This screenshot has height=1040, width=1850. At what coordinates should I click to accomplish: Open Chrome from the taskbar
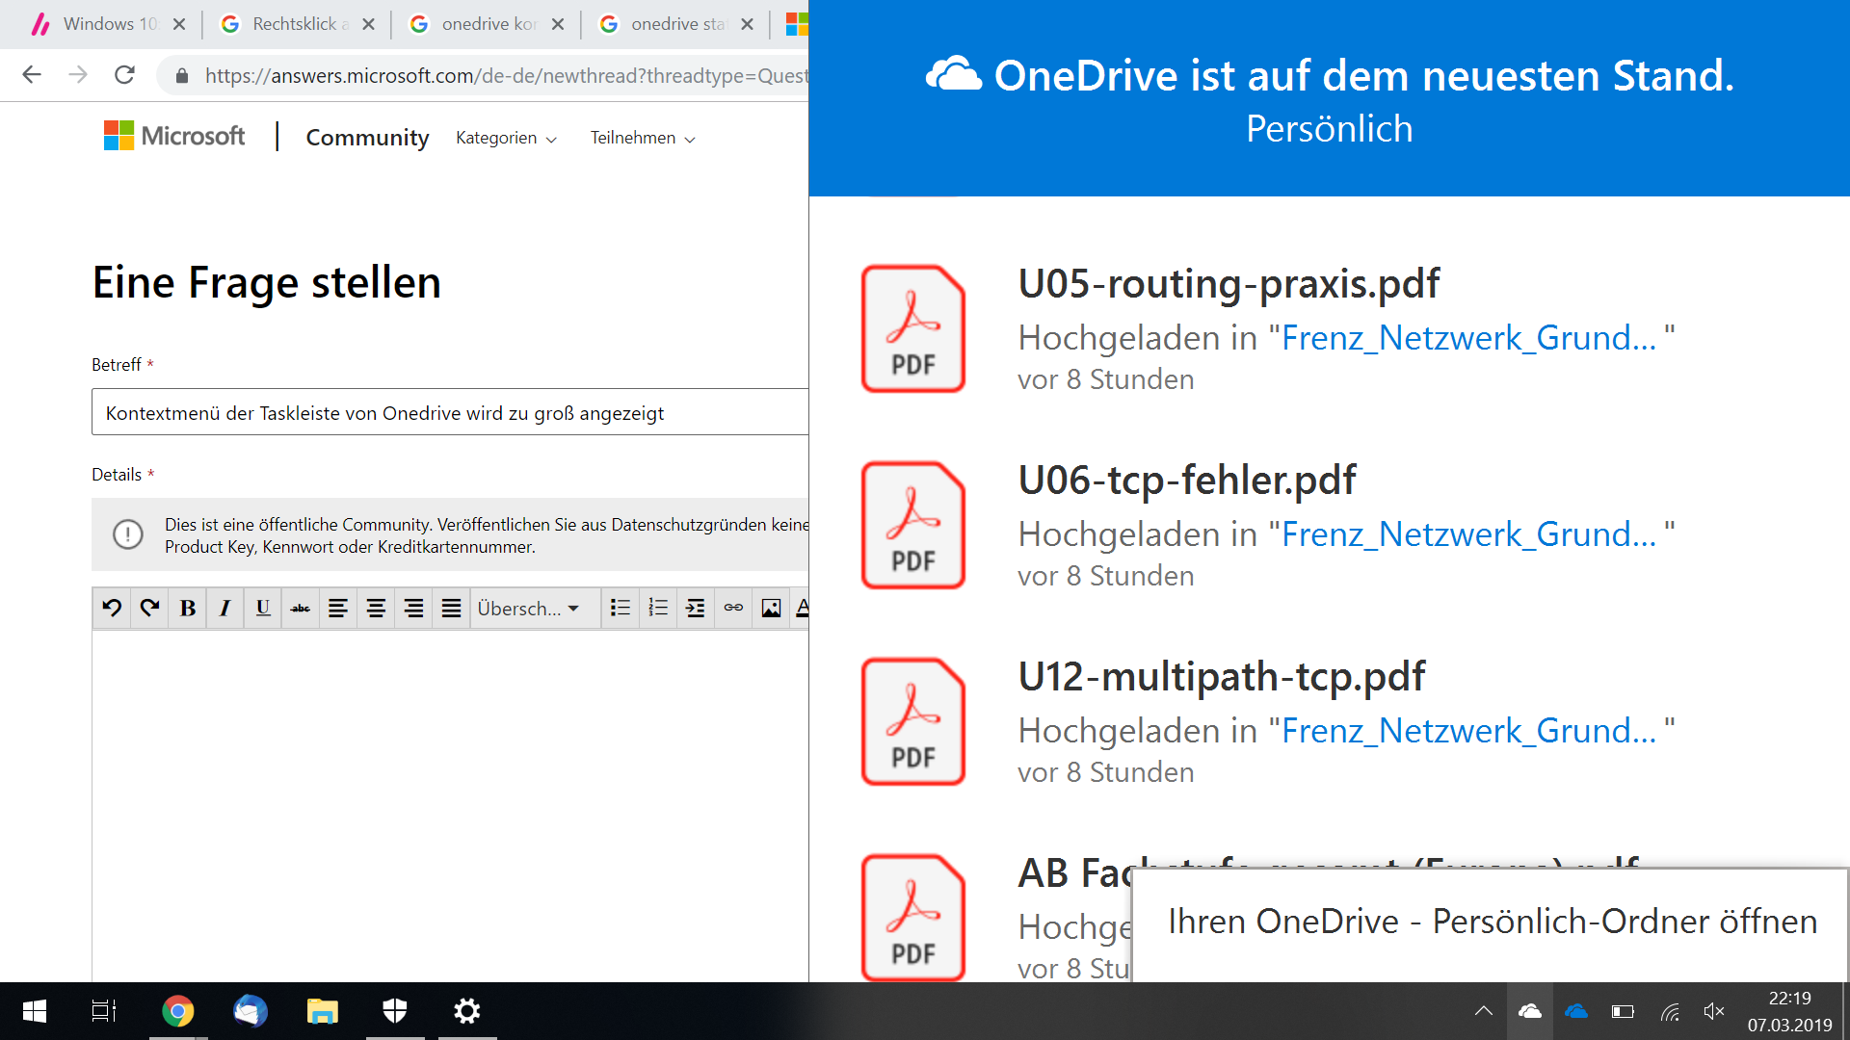pos(177,1011)
